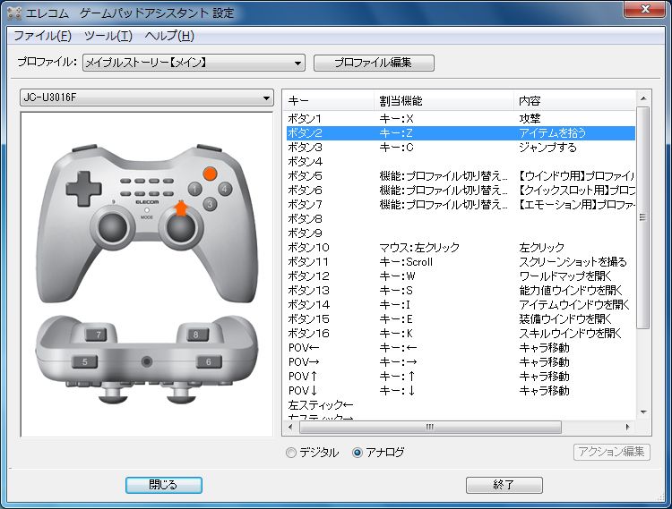Click the list scroll left arrow

(x=290, y=427)
